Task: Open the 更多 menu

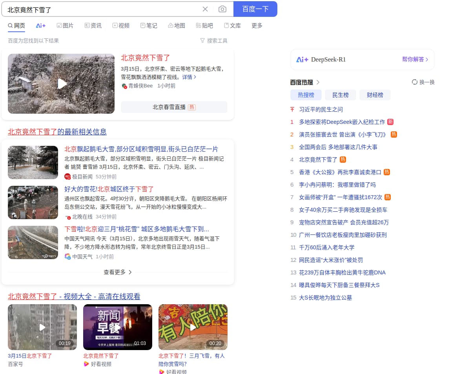Action: 257,26
